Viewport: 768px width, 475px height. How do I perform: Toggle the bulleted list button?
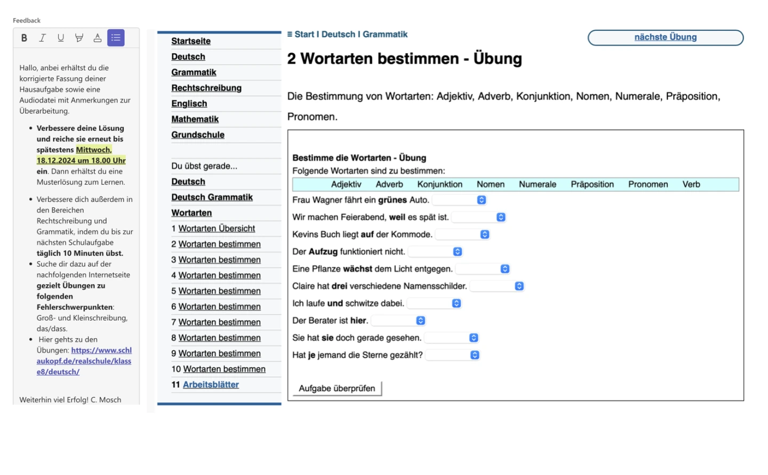click(x=116, y=38)
